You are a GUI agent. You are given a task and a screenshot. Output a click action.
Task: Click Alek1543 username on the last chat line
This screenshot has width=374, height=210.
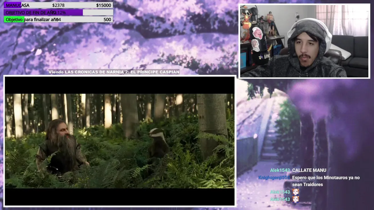coord(280,199)
